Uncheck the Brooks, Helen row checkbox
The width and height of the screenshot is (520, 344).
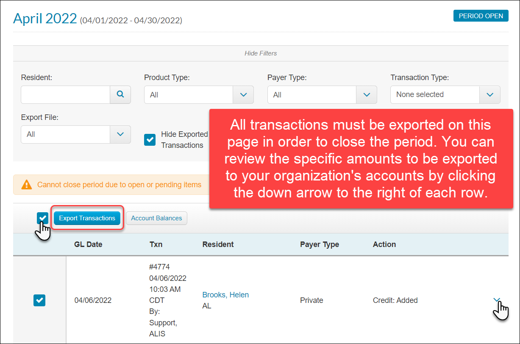point(39,300)
